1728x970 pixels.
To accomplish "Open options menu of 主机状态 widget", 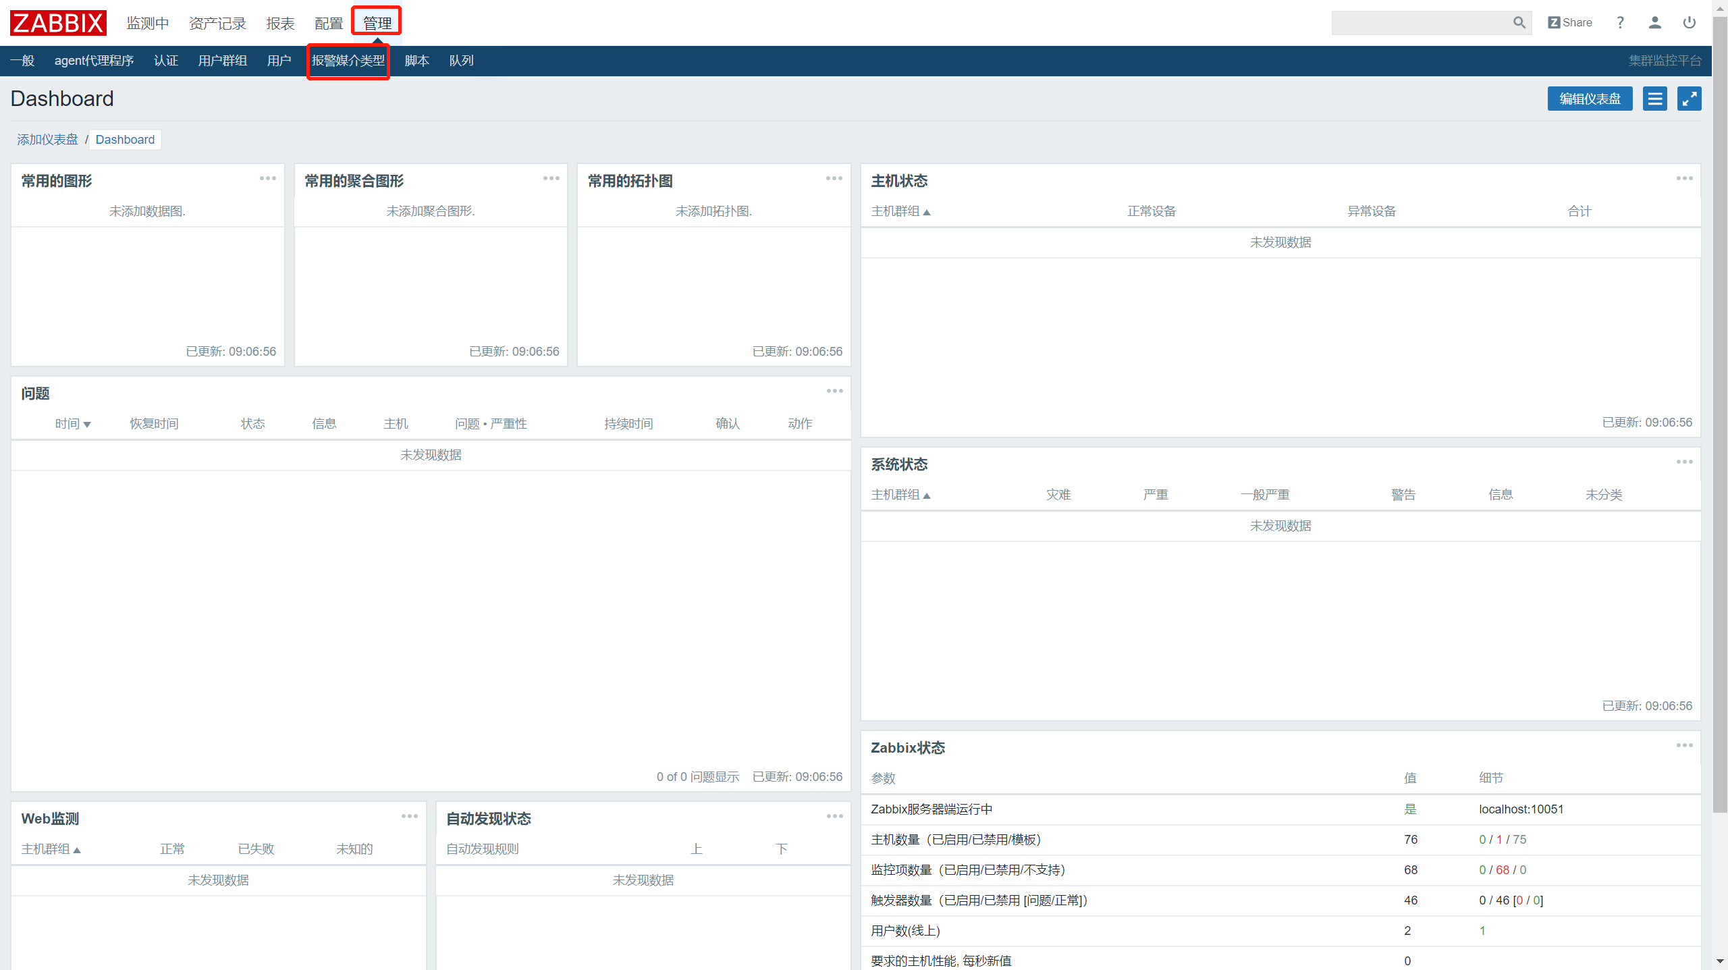I will point(1684,178).
